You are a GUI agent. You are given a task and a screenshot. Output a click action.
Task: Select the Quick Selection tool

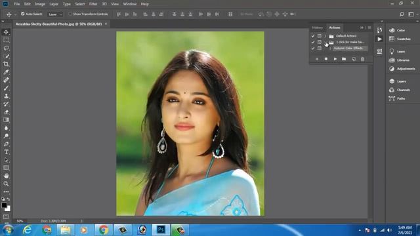(x=6, y=56)
